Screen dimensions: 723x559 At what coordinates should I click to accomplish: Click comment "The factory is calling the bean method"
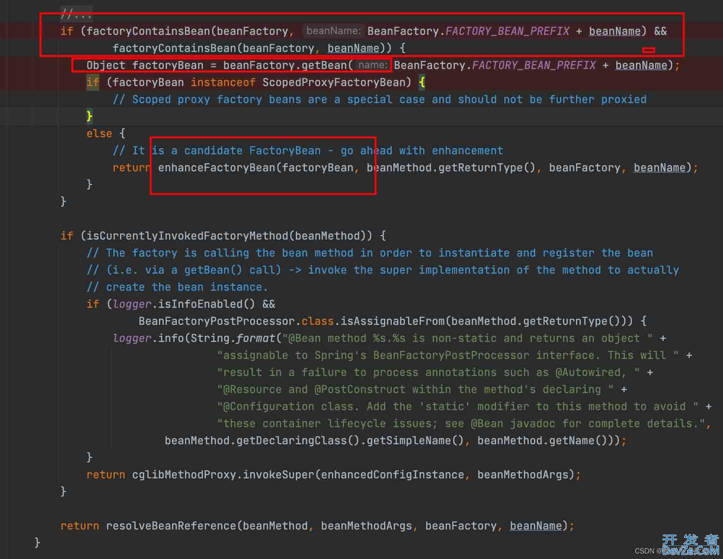[x=230, y=253]
